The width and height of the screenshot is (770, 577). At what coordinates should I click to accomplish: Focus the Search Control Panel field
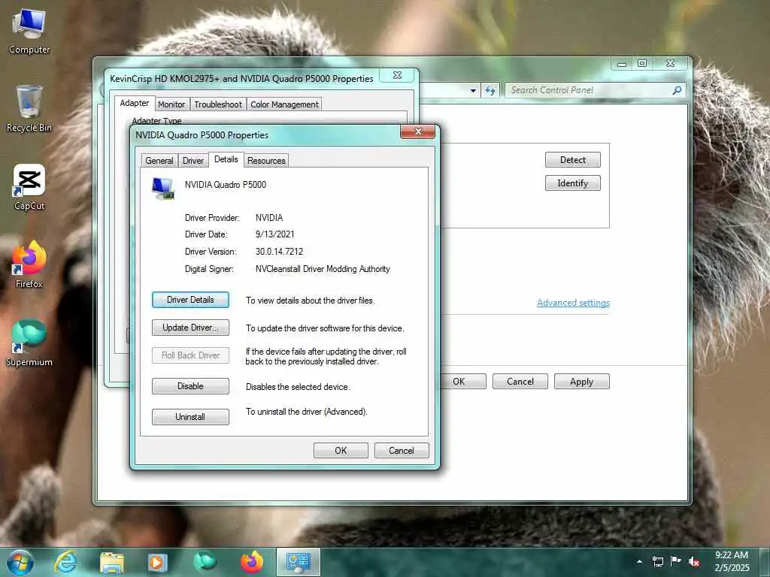[x=595, y=90]
